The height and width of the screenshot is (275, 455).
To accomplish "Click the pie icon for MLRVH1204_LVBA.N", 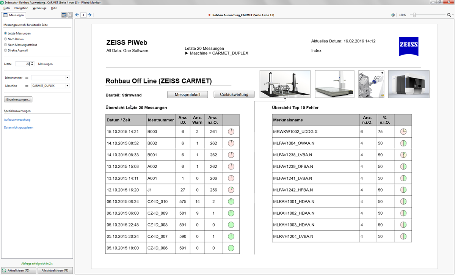I will 403,237.
